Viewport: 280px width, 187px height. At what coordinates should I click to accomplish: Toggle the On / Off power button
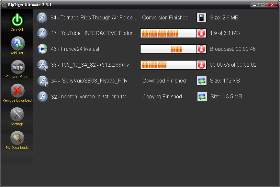17,20
